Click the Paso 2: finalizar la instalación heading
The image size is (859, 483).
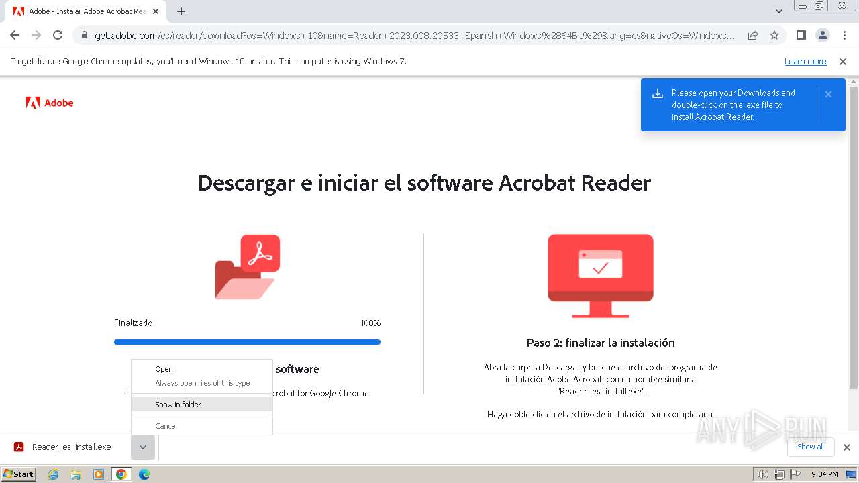click(601, 343)
